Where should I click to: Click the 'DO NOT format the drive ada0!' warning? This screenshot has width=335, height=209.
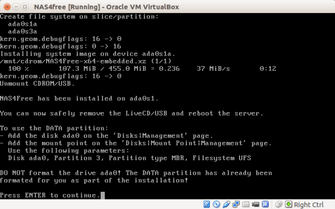tap(61, 173)
